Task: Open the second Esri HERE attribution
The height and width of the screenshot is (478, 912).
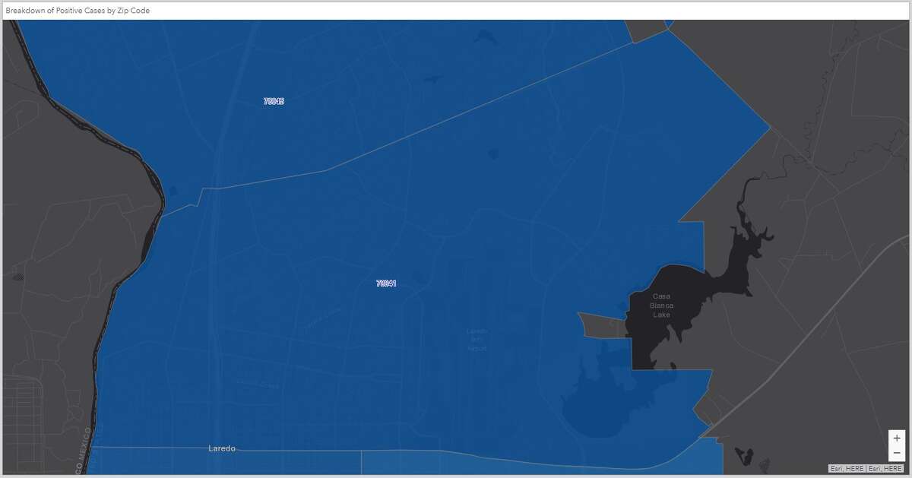Action: [885, 469]
